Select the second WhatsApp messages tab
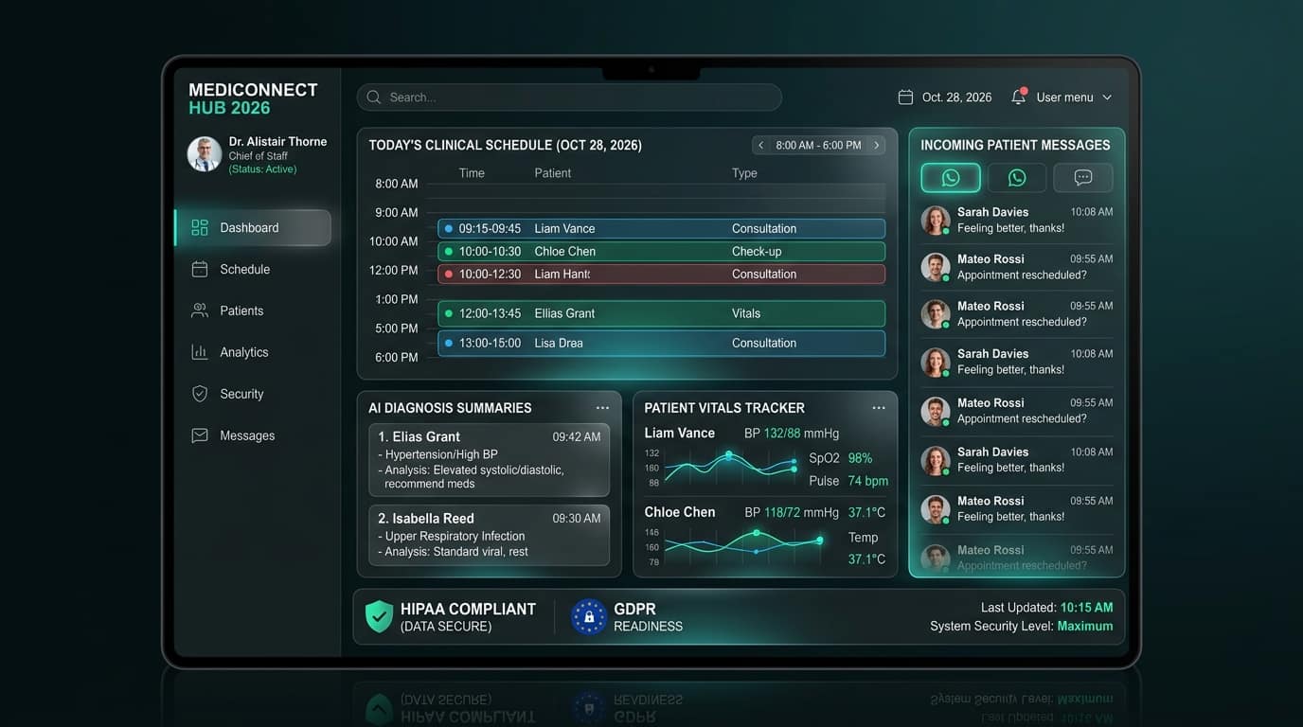Viewport: 1303px width, 727px height. 1017,178
